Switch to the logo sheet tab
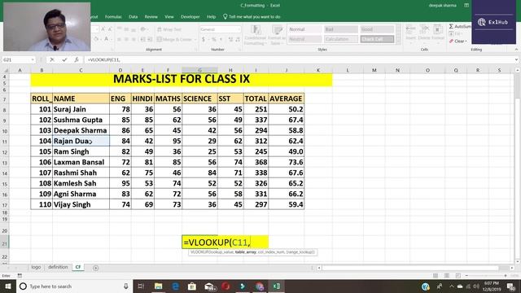521x293 pixels. click(36, 267)
